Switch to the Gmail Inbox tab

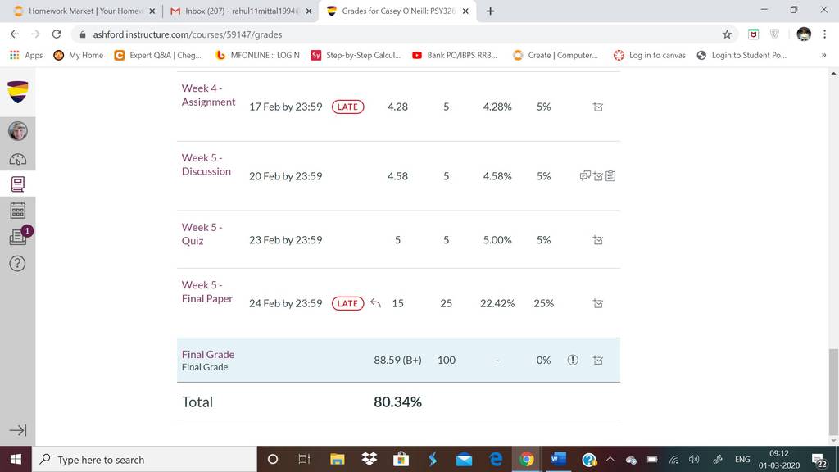[x=240, y=11]
